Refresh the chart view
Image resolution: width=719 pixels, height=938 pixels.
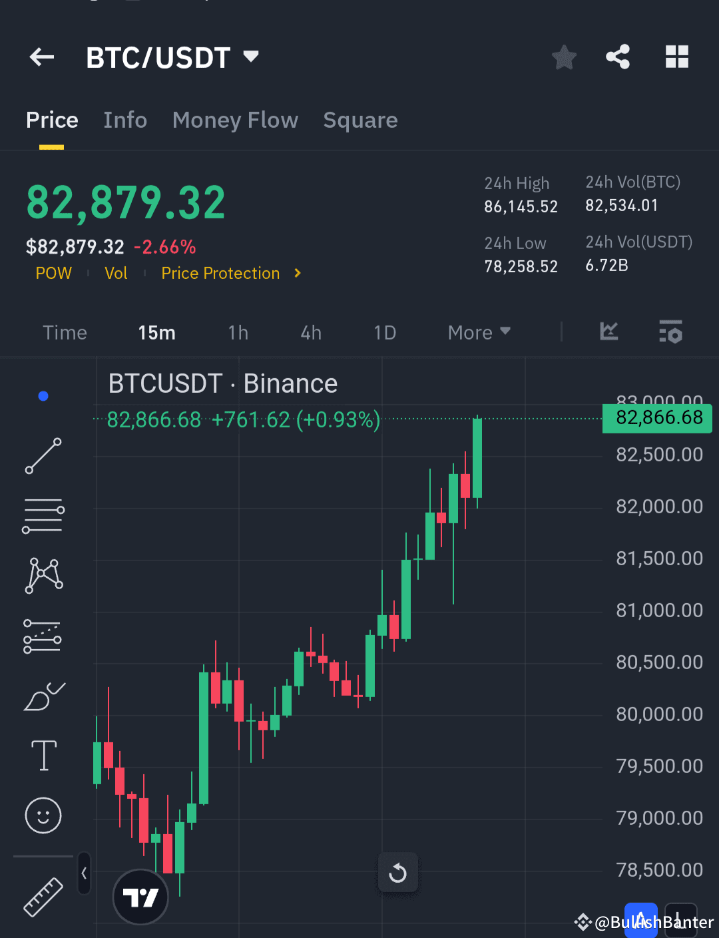coord(397,873)
